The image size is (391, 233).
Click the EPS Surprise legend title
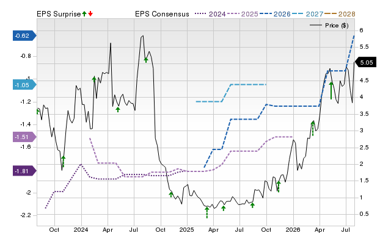[59, 14]
